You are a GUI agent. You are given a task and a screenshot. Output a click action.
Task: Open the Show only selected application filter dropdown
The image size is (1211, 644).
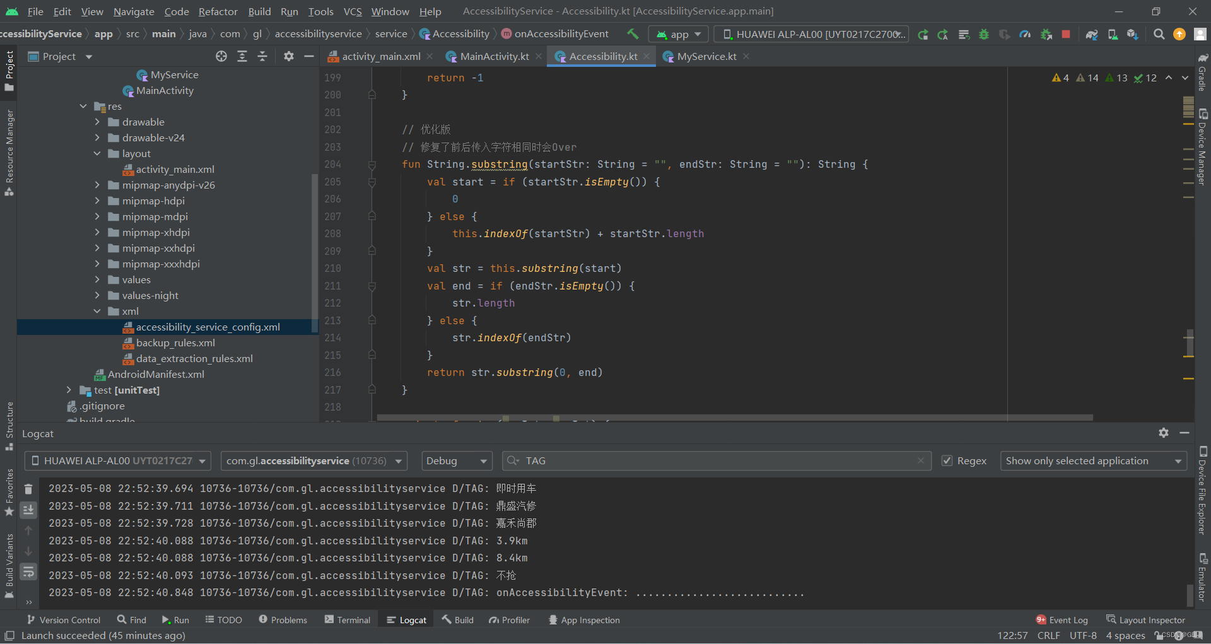coord(1094,460)
